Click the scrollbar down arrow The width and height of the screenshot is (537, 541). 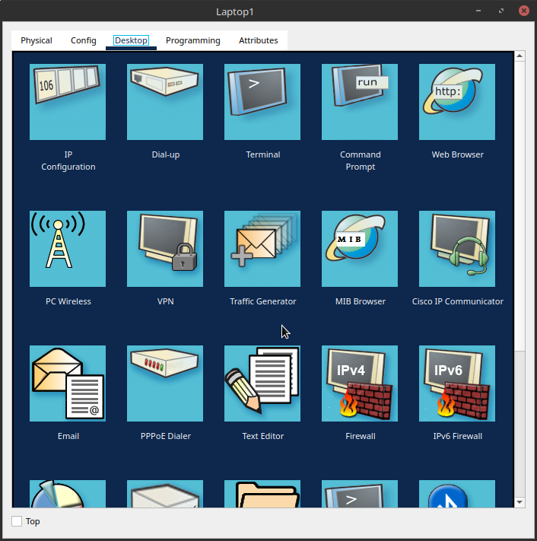coord(520,502)
